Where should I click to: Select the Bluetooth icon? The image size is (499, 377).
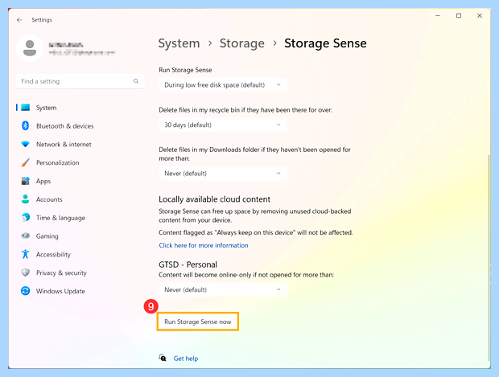26,126
